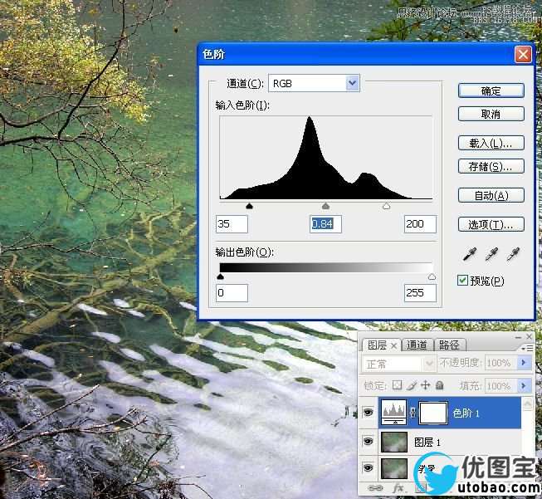The width and height of the screenshot is (542, 499).
Task: Click the fill 100% value field
Action: (x=500, y=385)
